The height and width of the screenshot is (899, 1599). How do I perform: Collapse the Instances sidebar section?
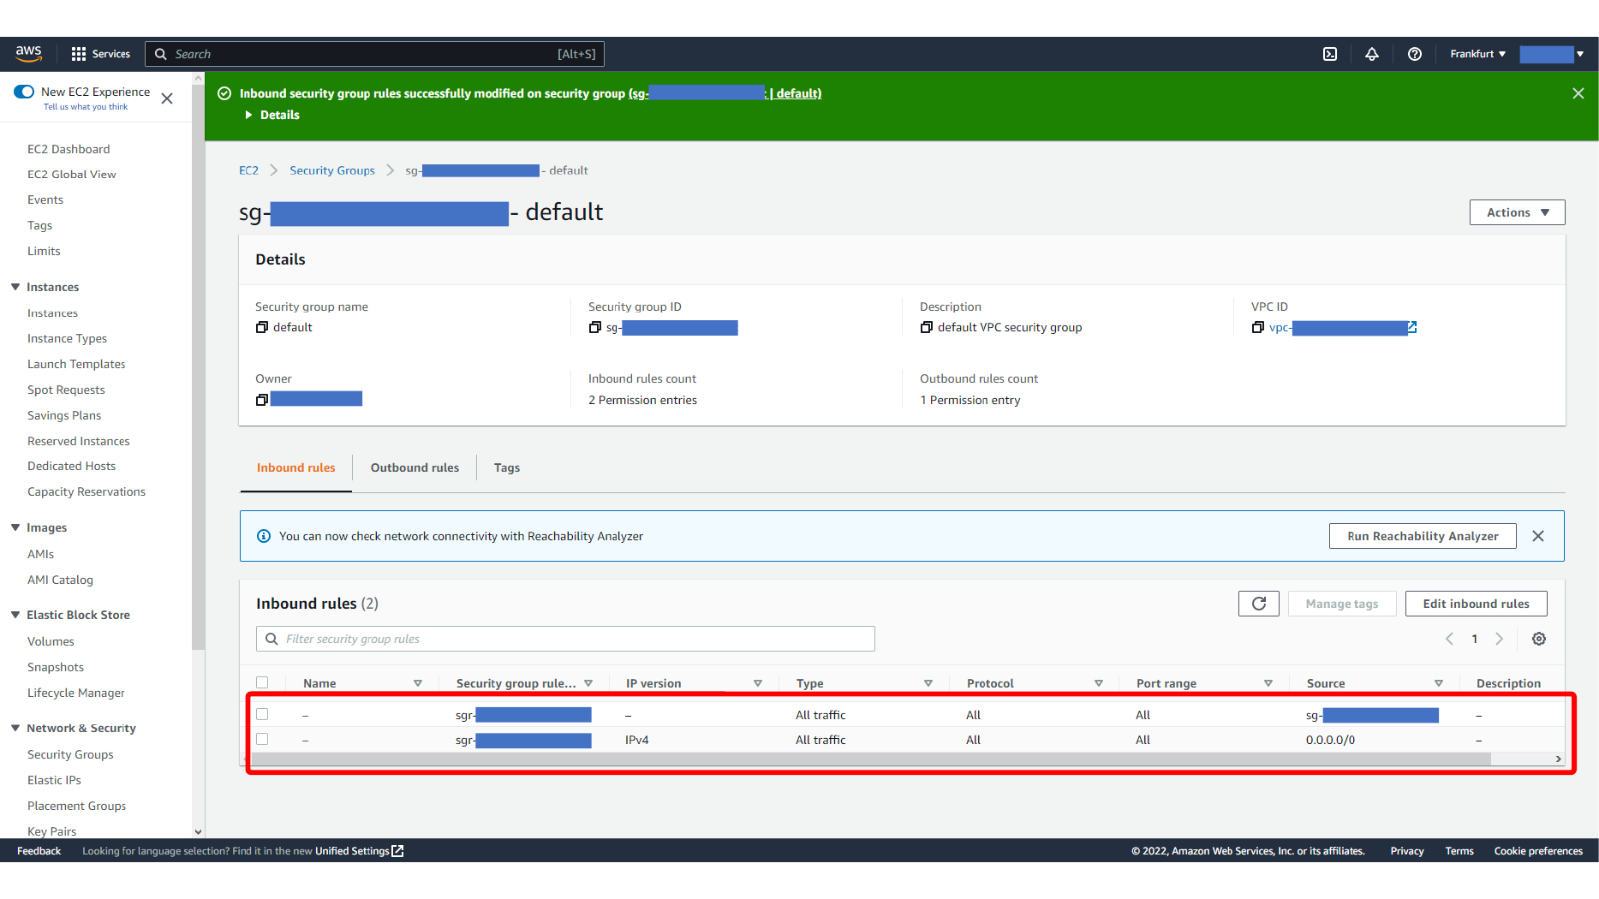pyautogui.click(x=15, y=287)
